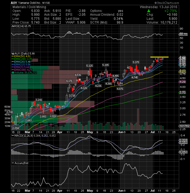Click the green Volume 10,176,212 legend entry

[26, 72]
